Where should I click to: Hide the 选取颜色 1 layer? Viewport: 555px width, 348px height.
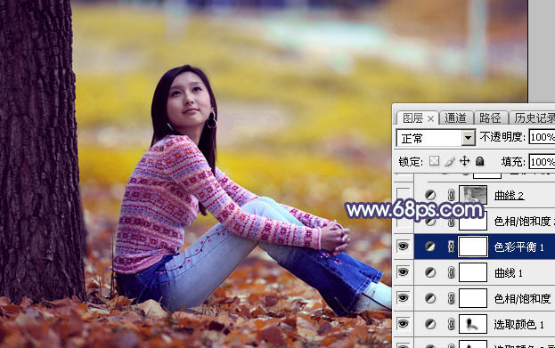tap(404, 324)
